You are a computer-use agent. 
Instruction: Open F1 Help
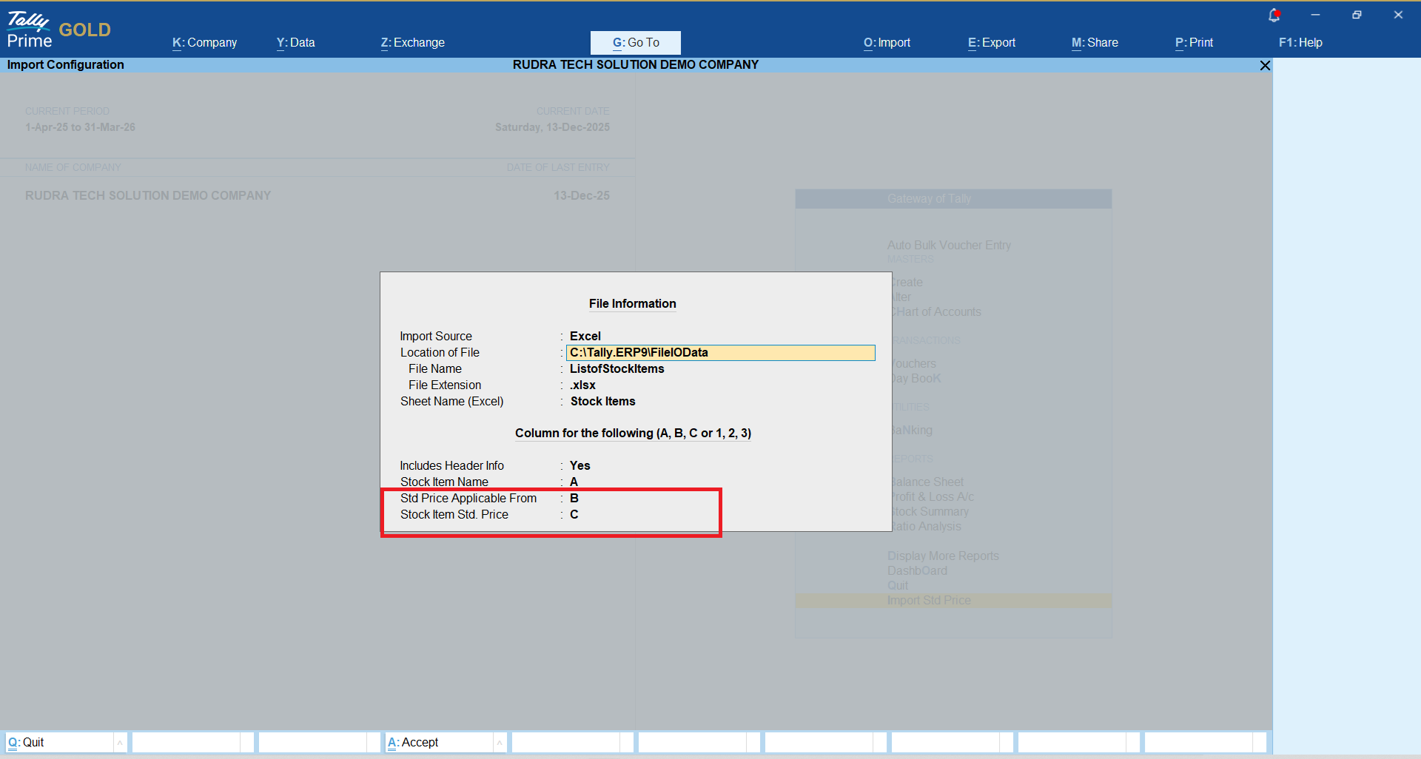[x=1300, y=43]
